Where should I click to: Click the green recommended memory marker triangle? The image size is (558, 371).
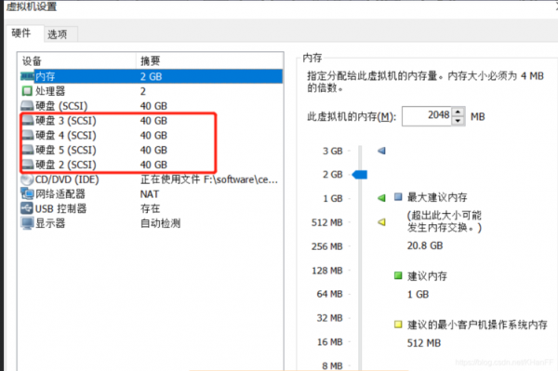tap(381, 198)
